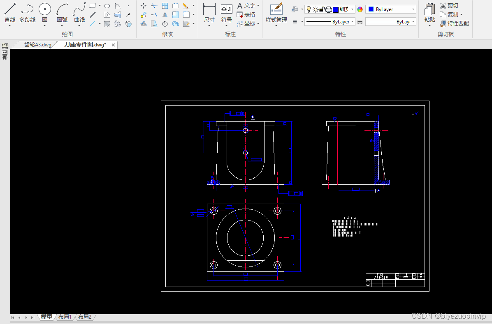Expand the Dimension (尺寸) dropdown
This screenshot has height=324, width=492.
(x=209, y=25)
